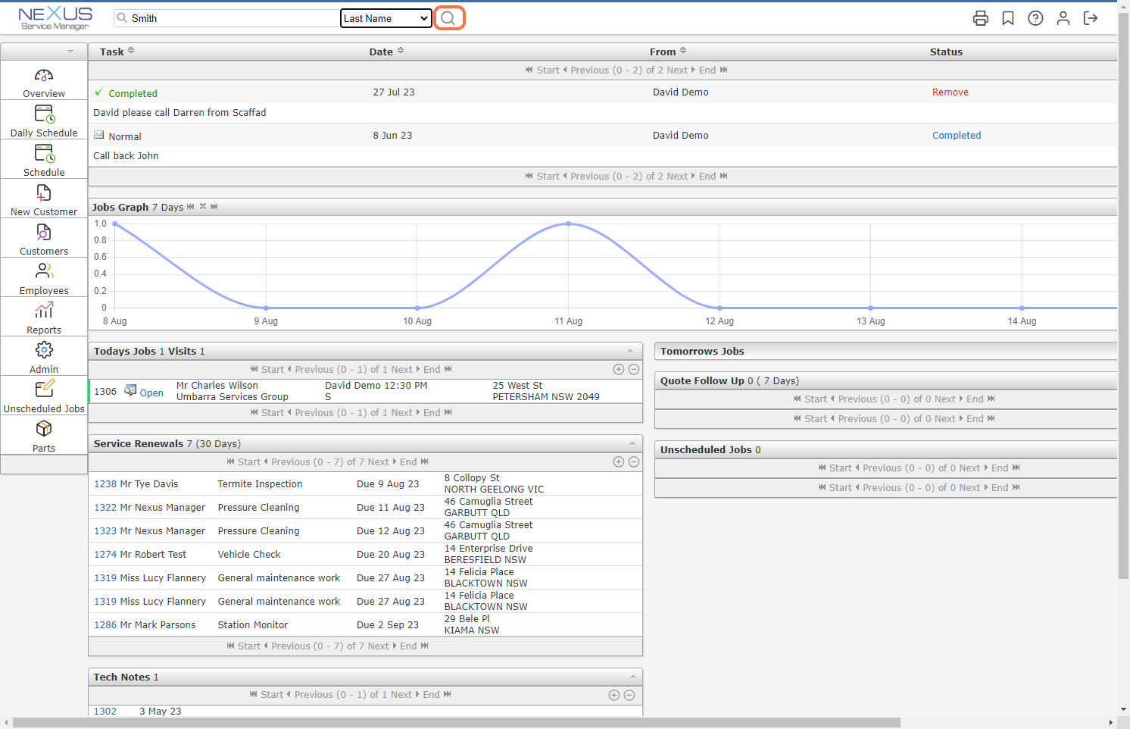Run the search with the magnifier icon
This screenshot has width=1130, height=729.
pyautogui.click(x=449, y=17)
